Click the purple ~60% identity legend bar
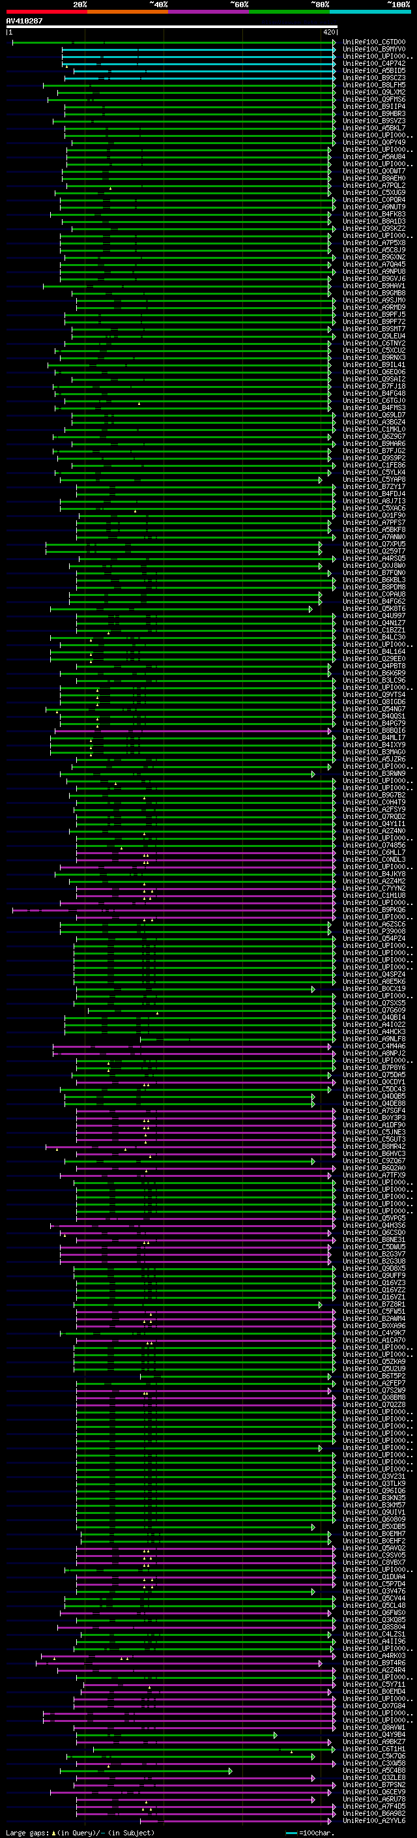This screenshot has height=1838, width=417. (x=208, y=12)
